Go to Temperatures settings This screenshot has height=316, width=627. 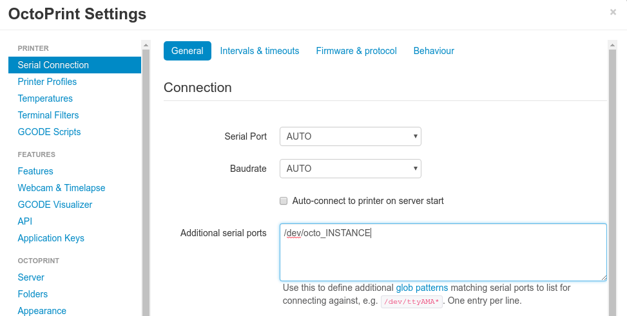[45, 98]
